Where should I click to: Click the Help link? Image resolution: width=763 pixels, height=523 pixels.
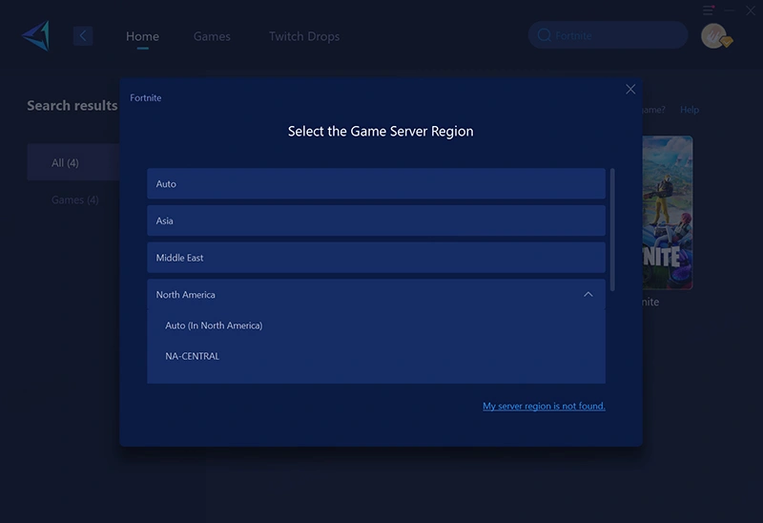pyautogui.click(x=689, y=110)
